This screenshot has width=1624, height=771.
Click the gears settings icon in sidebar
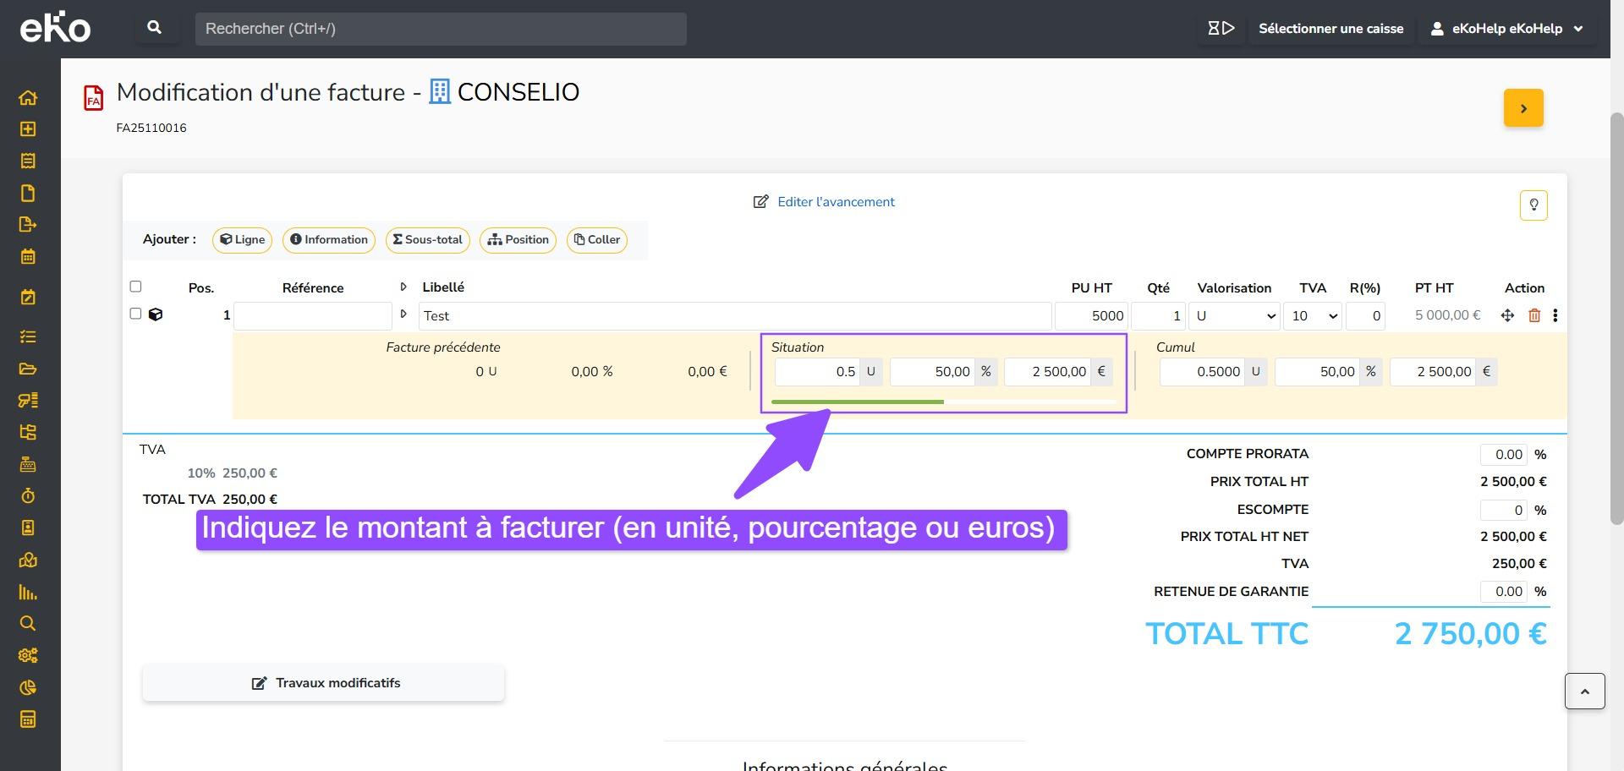click(28, 655)
